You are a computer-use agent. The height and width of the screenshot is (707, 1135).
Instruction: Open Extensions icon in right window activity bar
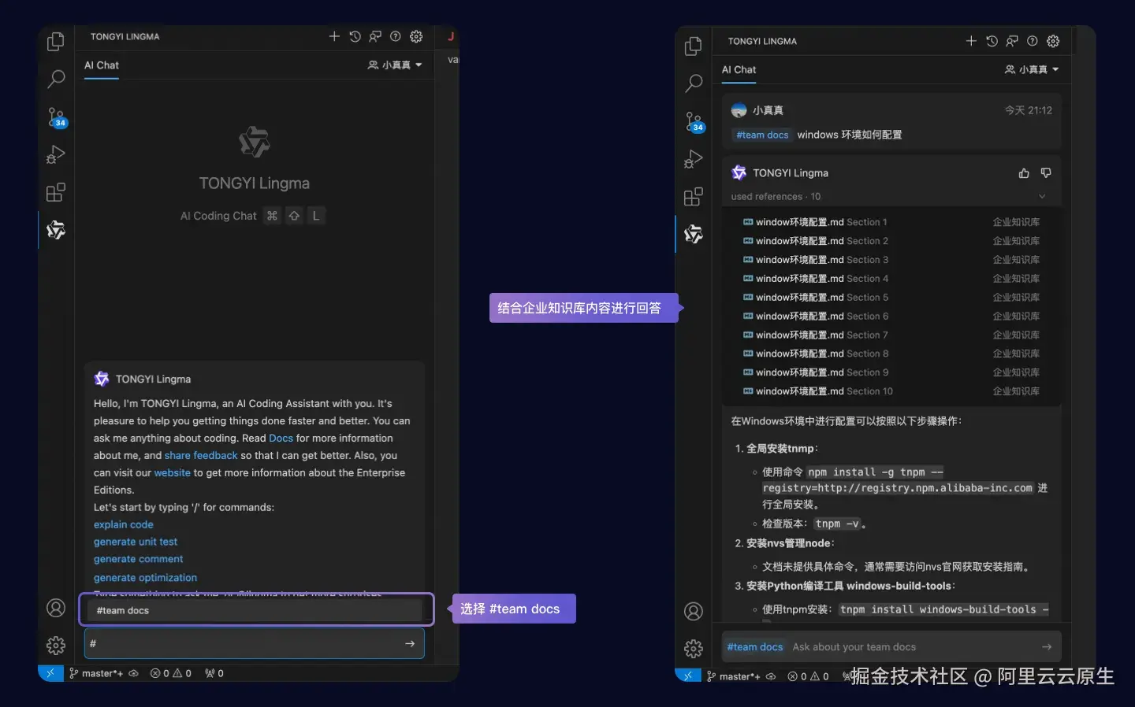694,197
